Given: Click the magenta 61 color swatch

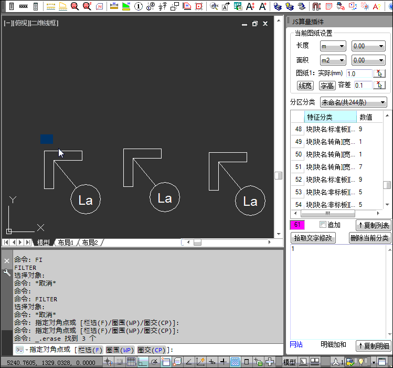Looking at the screenshot, I should [298, 225].
